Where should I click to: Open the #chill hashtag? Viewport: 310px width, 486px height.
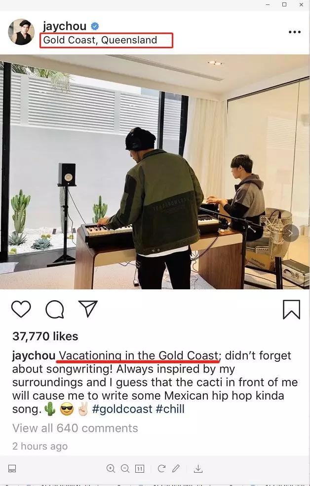point(170,409)
